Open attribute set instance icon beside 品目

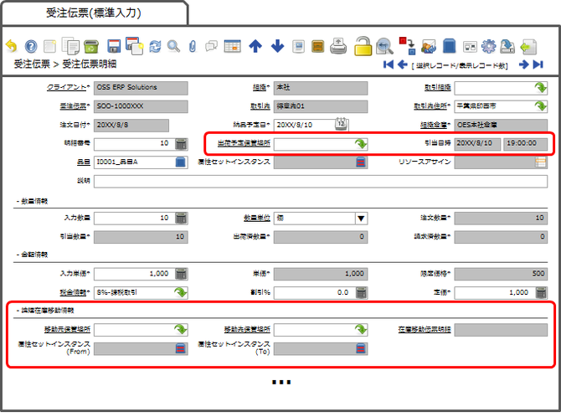361,162
